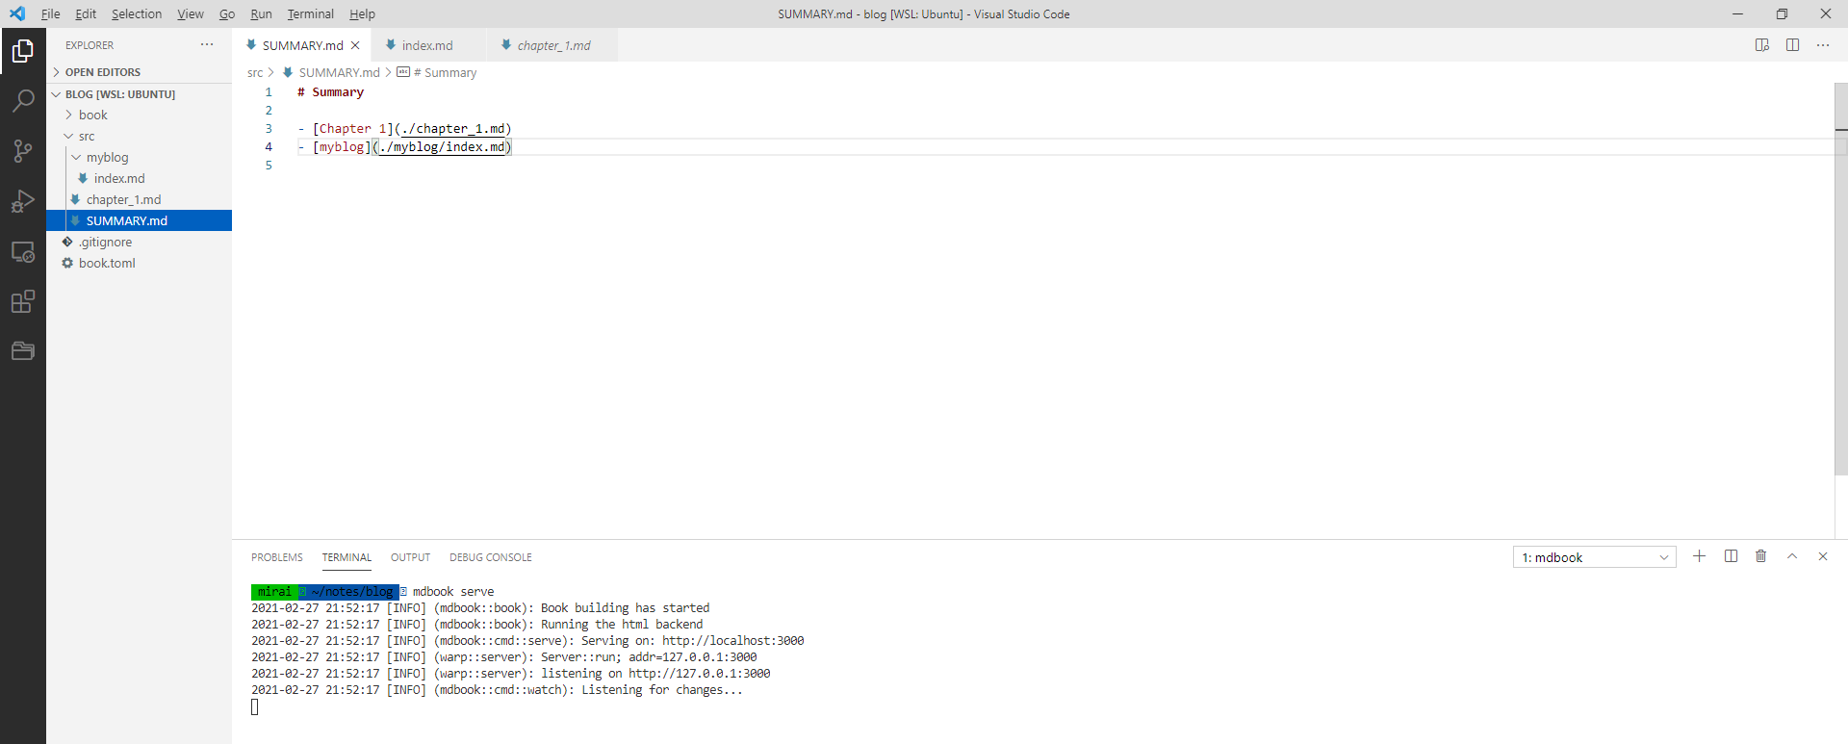Open the Search view in activity bar

point(23,101)
